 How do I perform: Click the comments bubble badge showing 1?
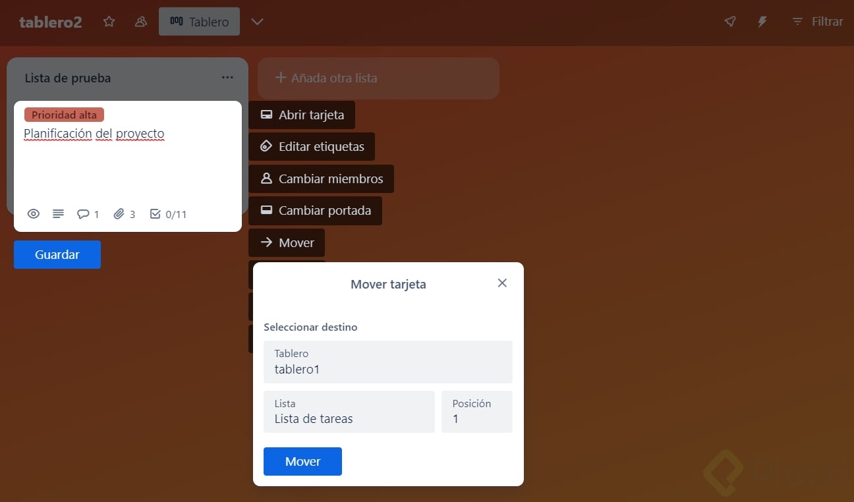88,214
